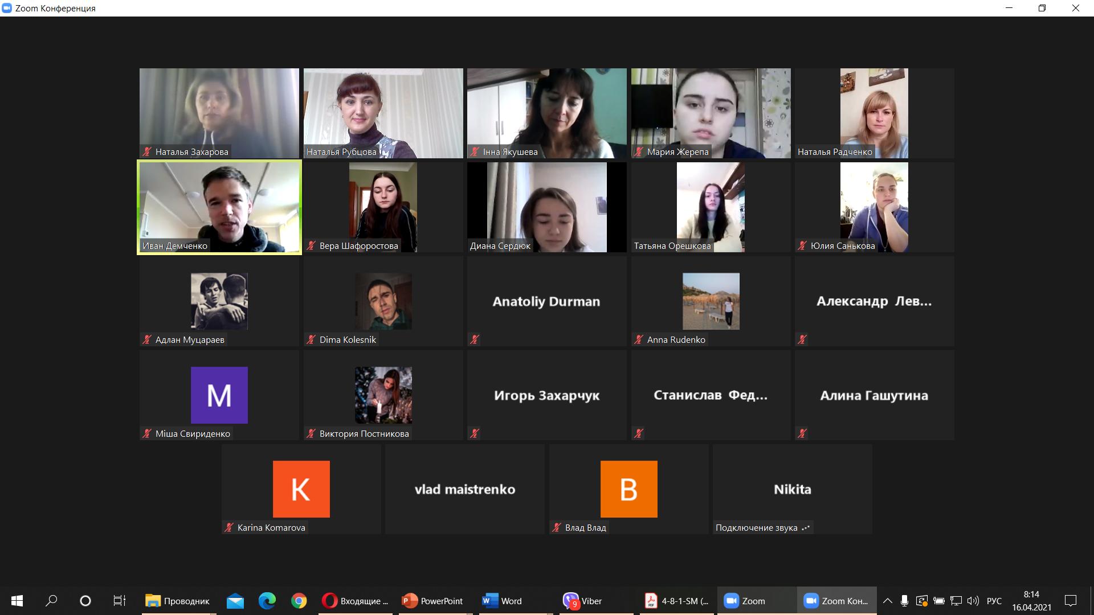Viewport: 1094px width, 615px height.
Task: Toggle system volume speaker icon
Action: (x=973, y=601)
